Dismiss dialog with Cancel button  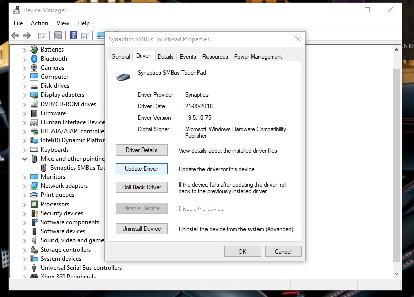point(283,251)
